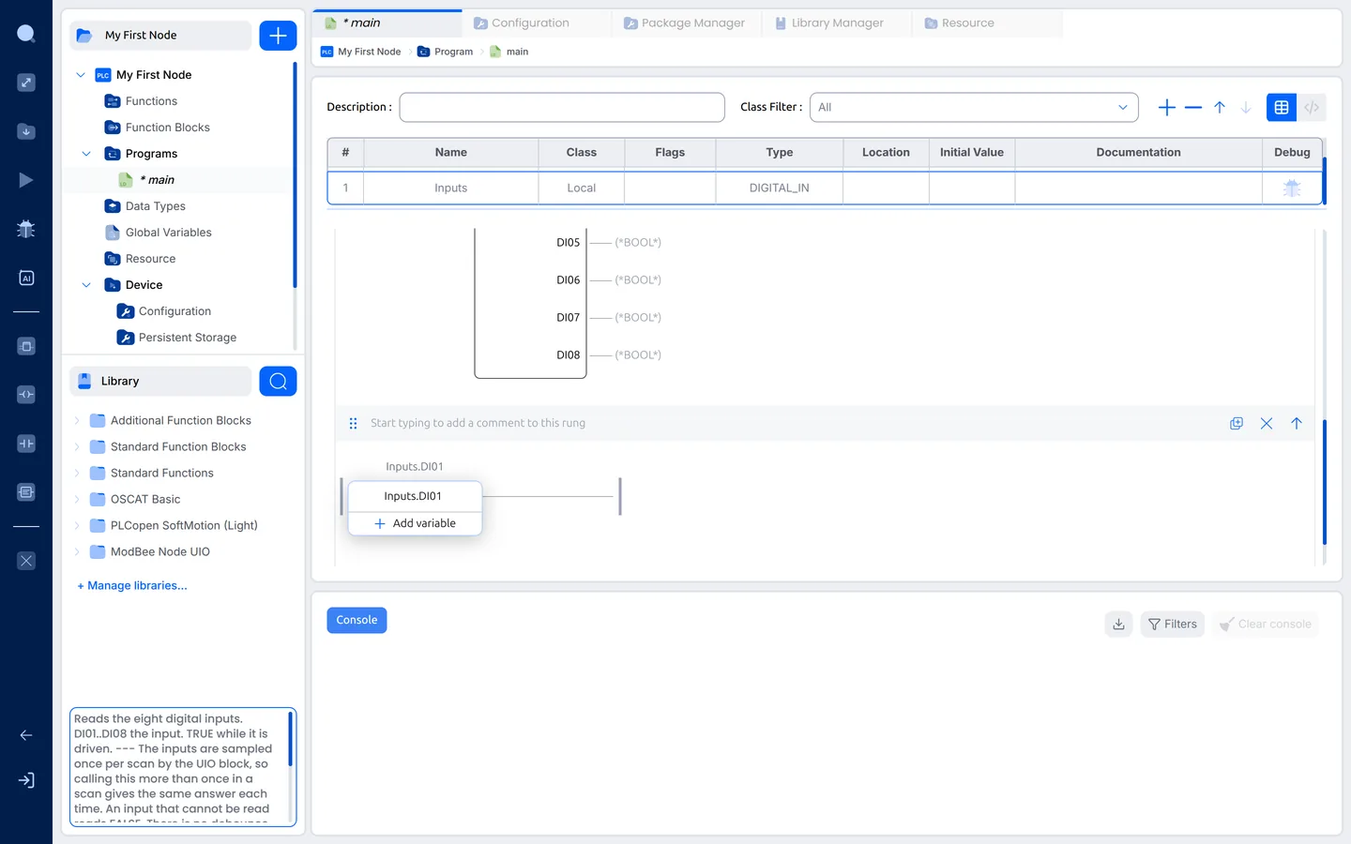Image resolution: width=1351 pixels, height=844 pixels.
Task: Click the blue plus button beside My First Node
Action: click(278, 36)
